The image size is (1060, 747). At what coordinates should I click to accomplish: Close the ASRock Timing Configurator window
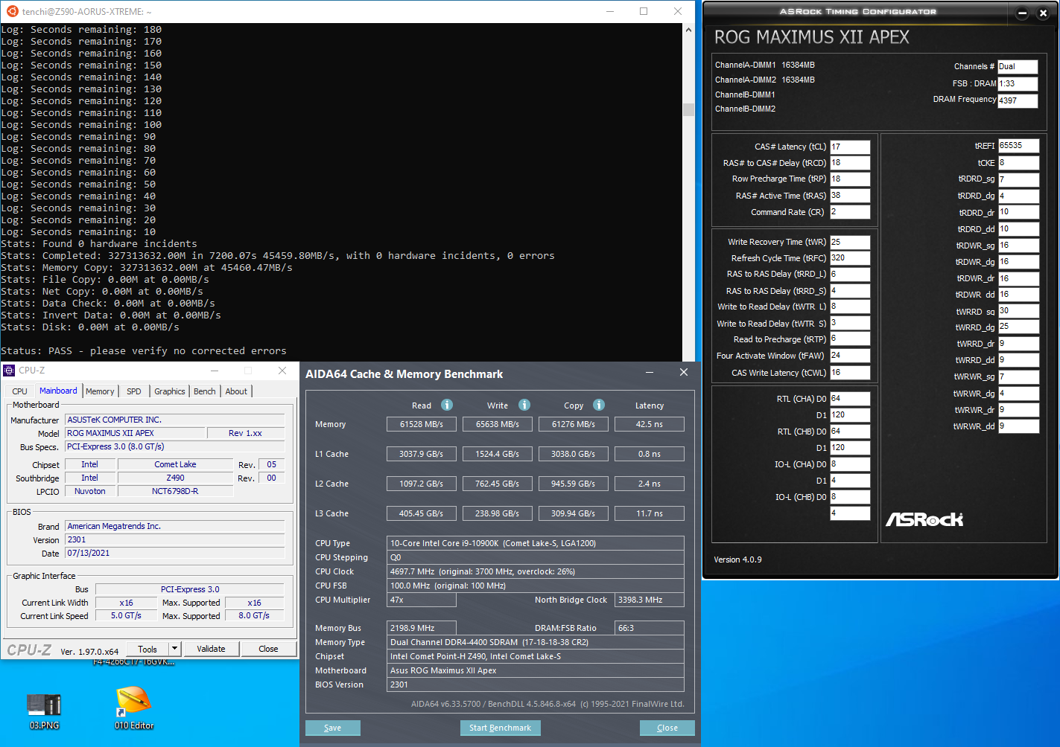tap(1043, 13)
